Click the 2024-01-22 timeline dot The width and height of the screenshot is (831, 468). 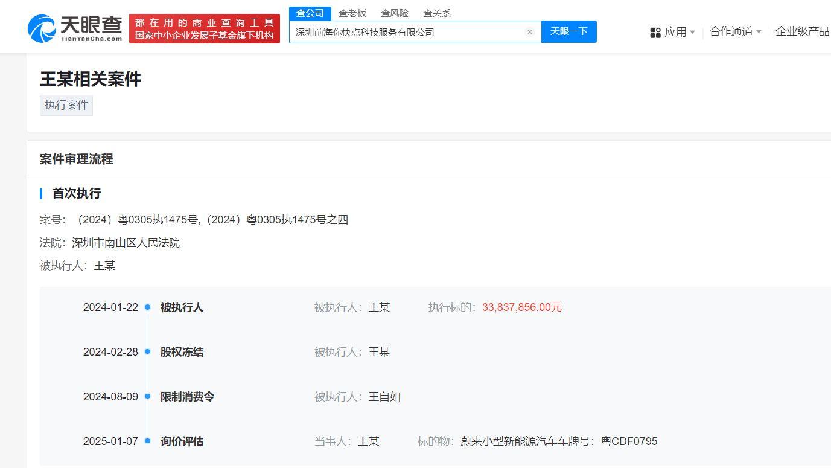coord(147,307)
